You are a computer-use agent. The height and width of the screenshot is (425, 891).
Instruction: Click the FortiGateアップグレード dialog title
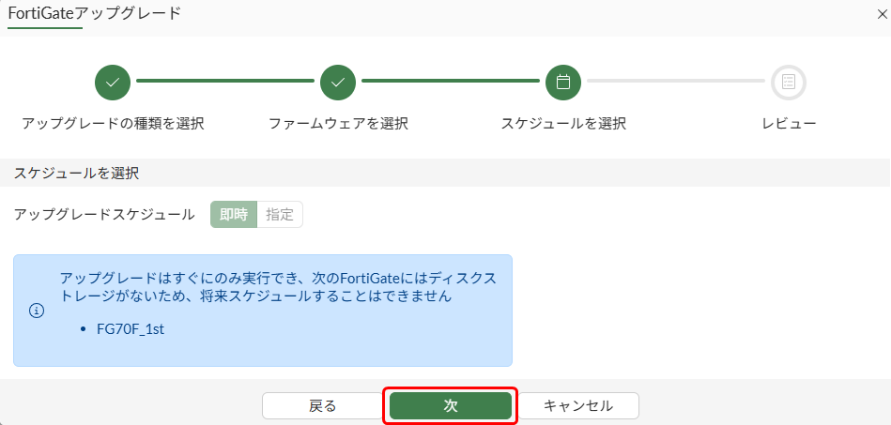pos(94,14)
